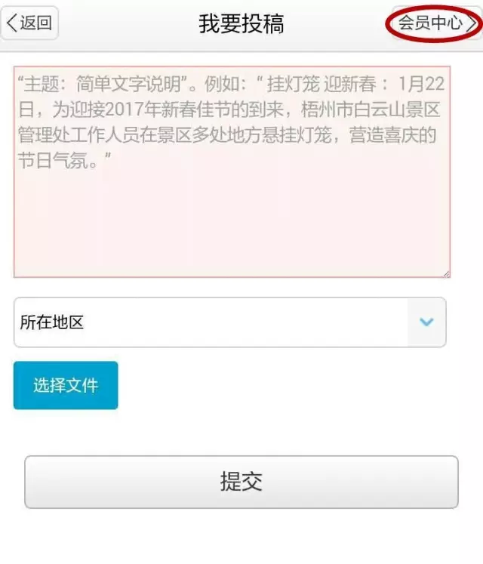
Task: Click the 选择文件 upload button
Action: click(66, 385)
